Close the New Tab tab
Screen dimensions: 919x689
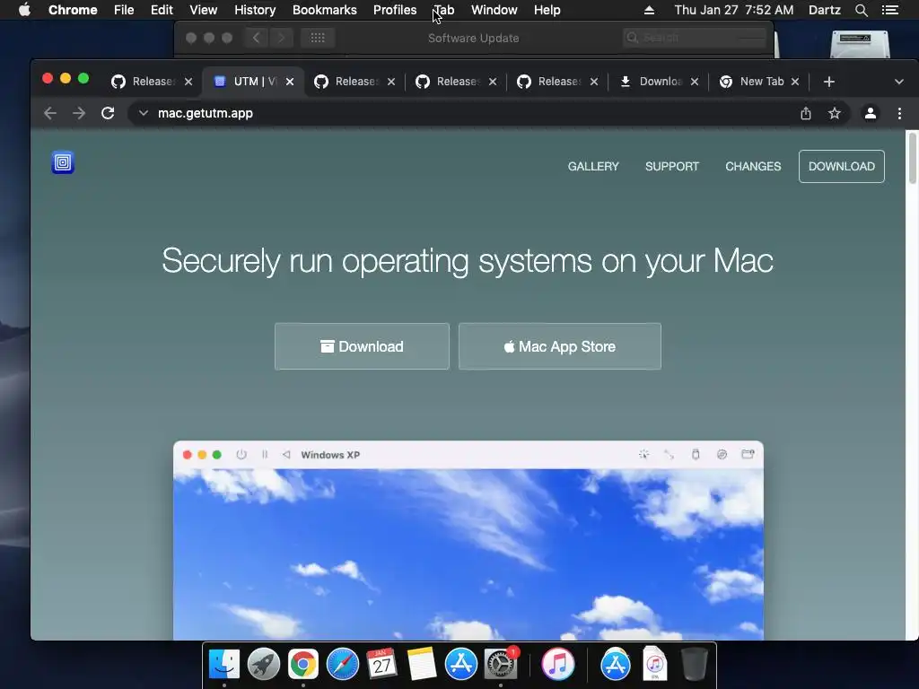(x=795, y=82)
